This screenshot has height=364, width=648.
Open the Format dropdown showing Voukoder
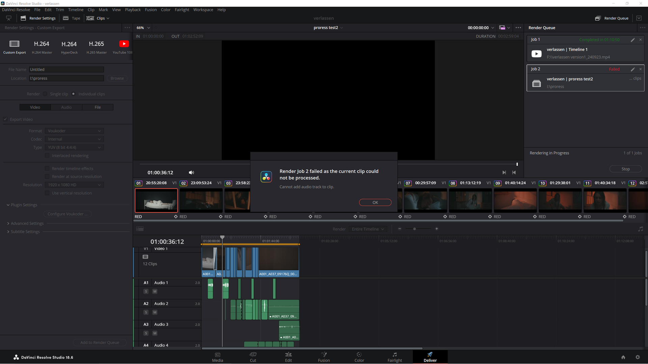(74, 131)
